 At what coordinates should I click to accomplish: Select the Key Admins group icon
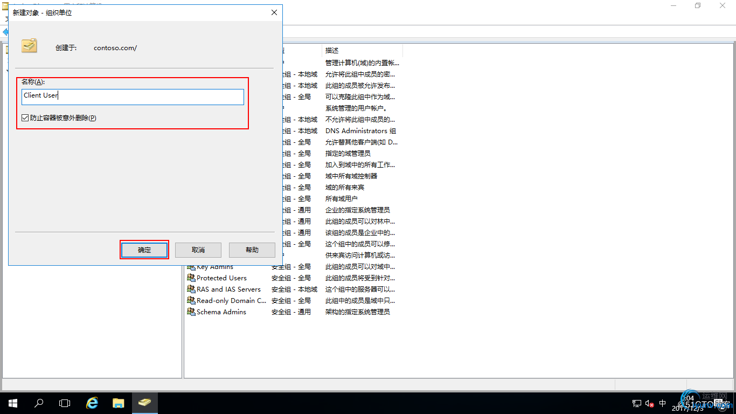[x=191, y=267]
